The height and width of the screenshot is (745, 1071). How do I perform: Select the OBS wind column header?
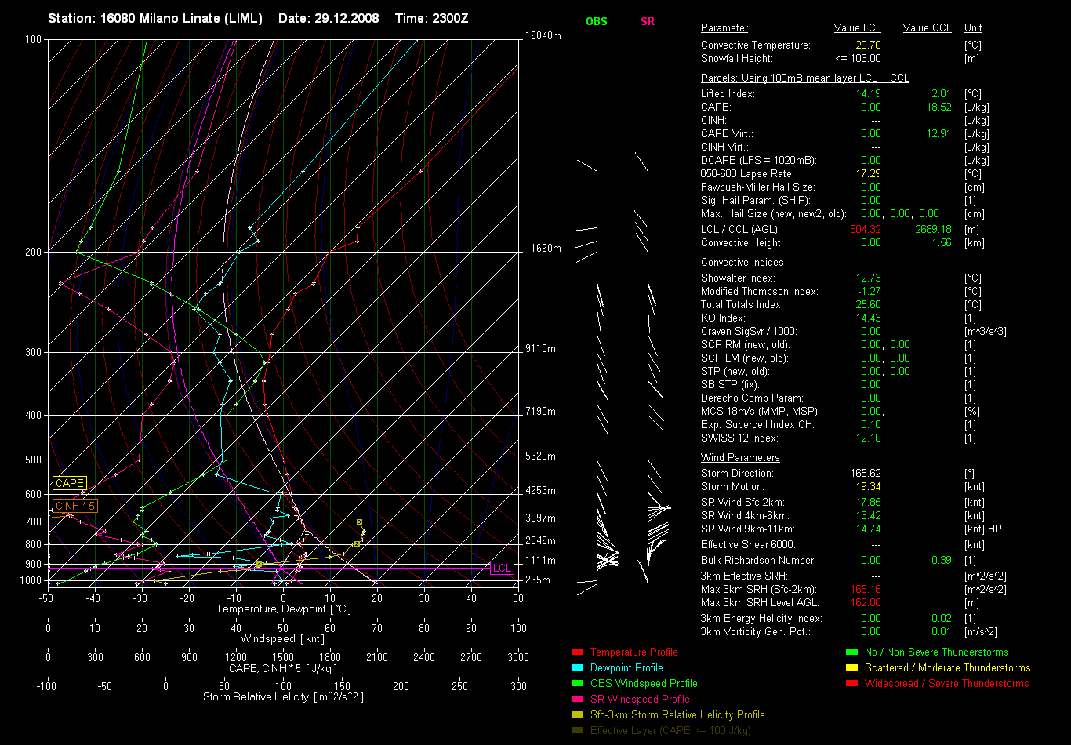(x=597, y=22)
